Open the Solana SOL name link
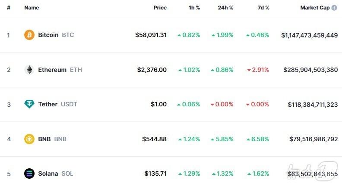342x186 pixels. (x=48, y=174)
